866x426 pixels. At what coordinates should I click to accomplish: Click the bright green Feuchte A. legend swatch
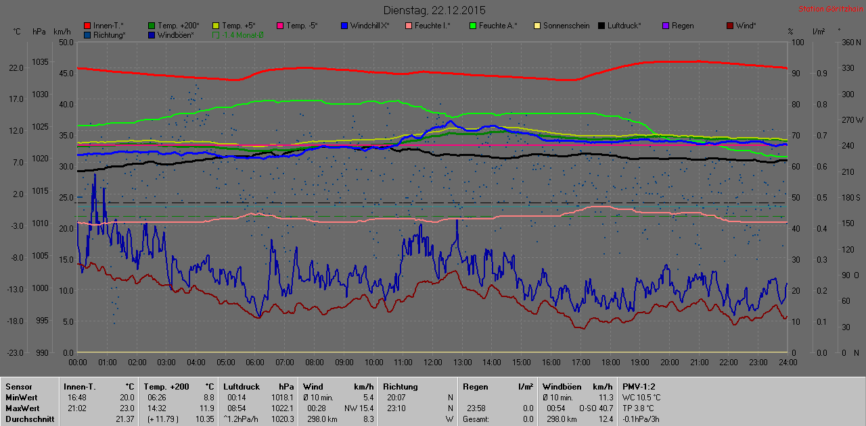473,26
